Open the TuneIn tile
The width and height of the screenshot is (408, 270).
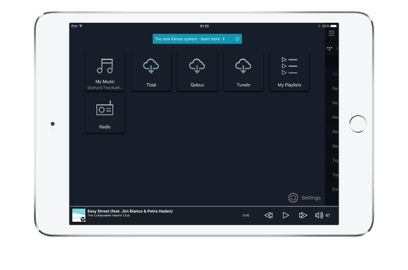243,71
